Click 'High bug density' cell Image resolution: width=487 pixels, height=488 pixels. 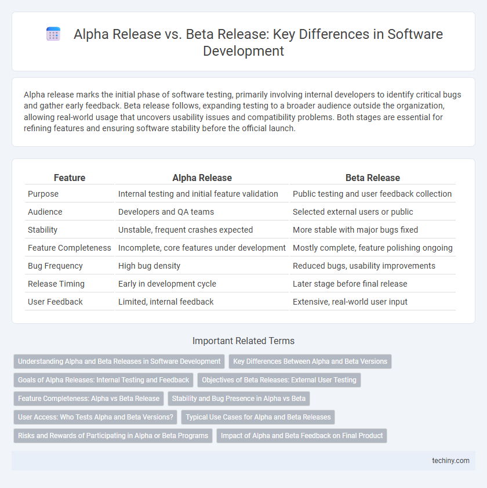point(202,266)
